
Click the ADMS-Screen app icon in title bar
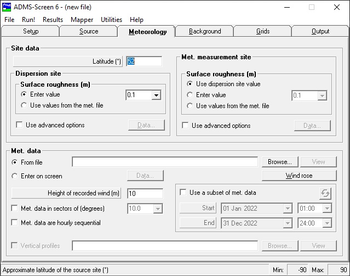[x=7, y=7]
